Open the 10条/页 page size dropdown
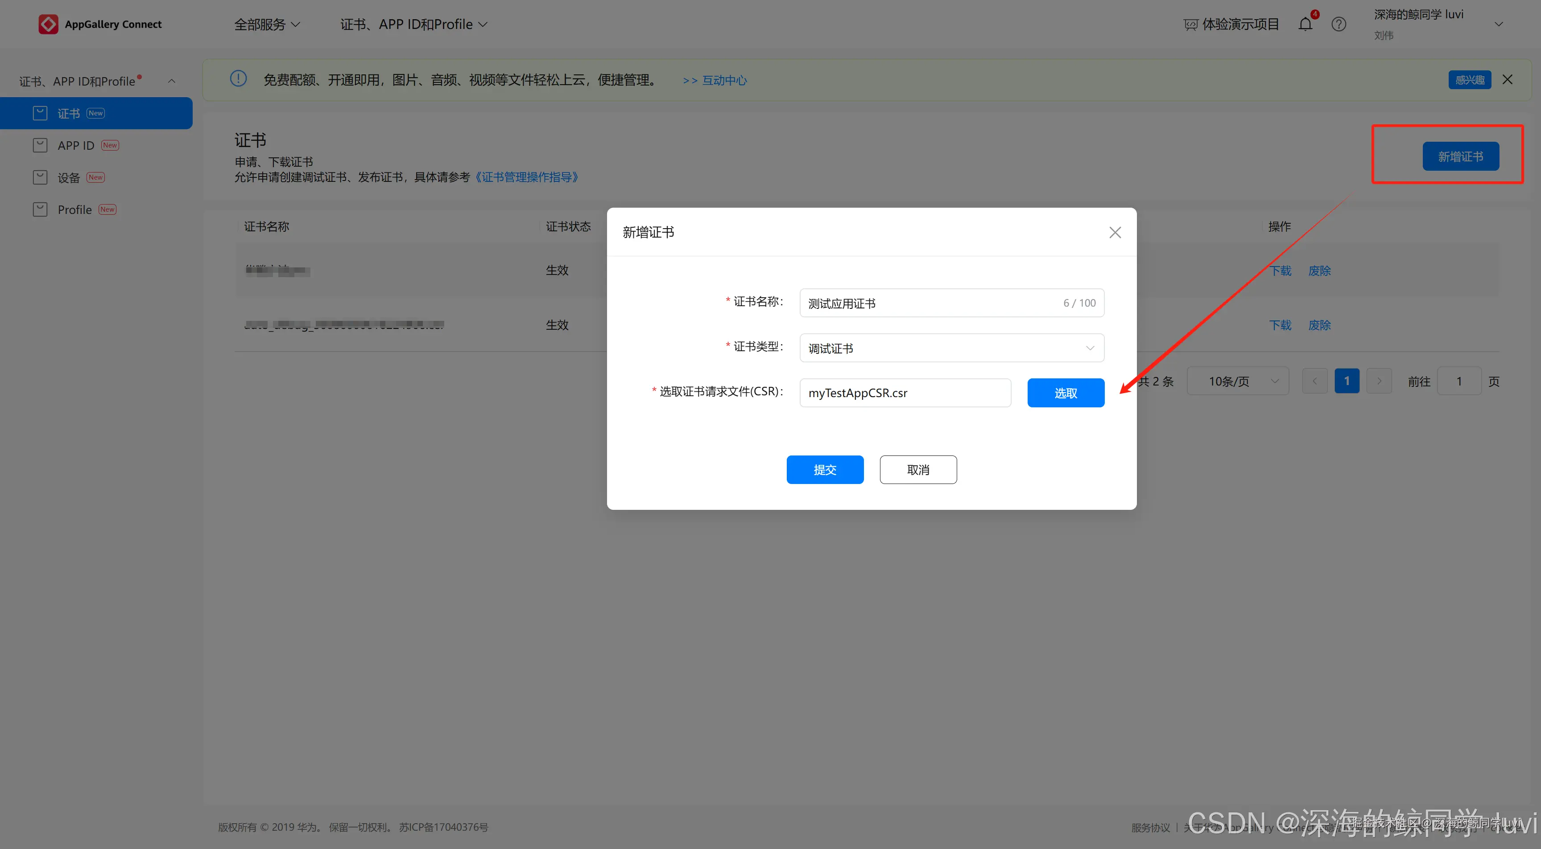This screenshot has height=849, width=1541. (1237, 381)
